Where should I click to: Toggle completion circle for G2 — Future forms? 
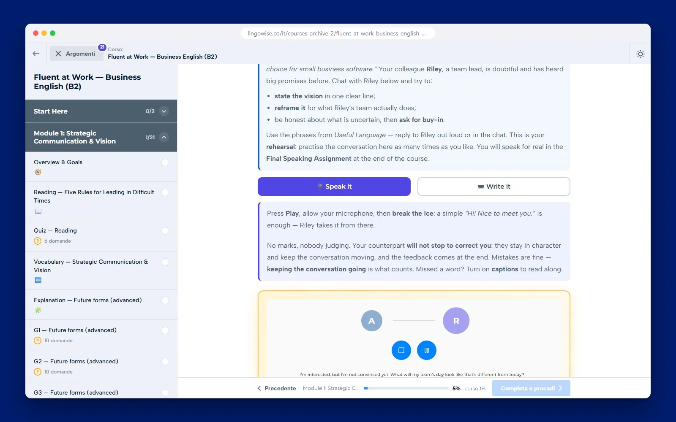165,362
